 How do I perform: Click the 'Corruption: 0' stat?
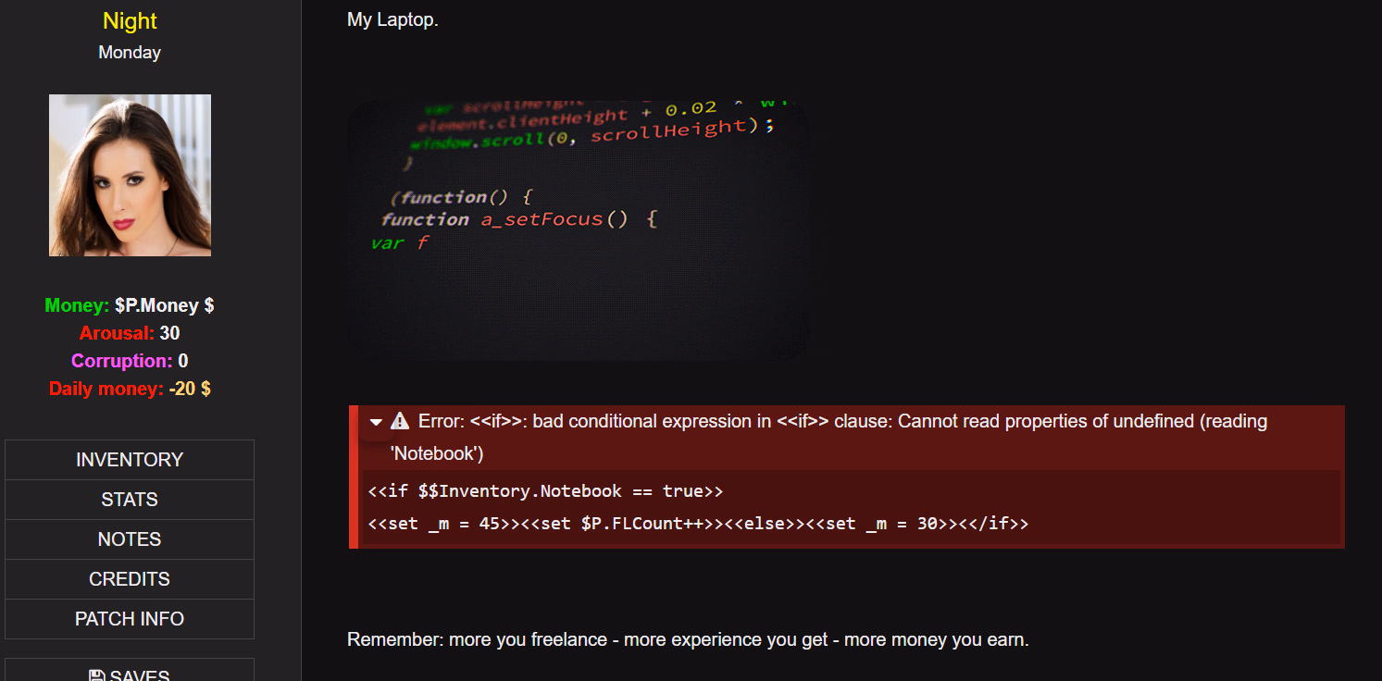pyautogui.click(x=130, y=361)
